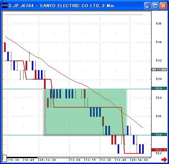This screenshot has height=164, width=169.
Task: Click the red 522.3 last price label
Action: coord(159,150)
